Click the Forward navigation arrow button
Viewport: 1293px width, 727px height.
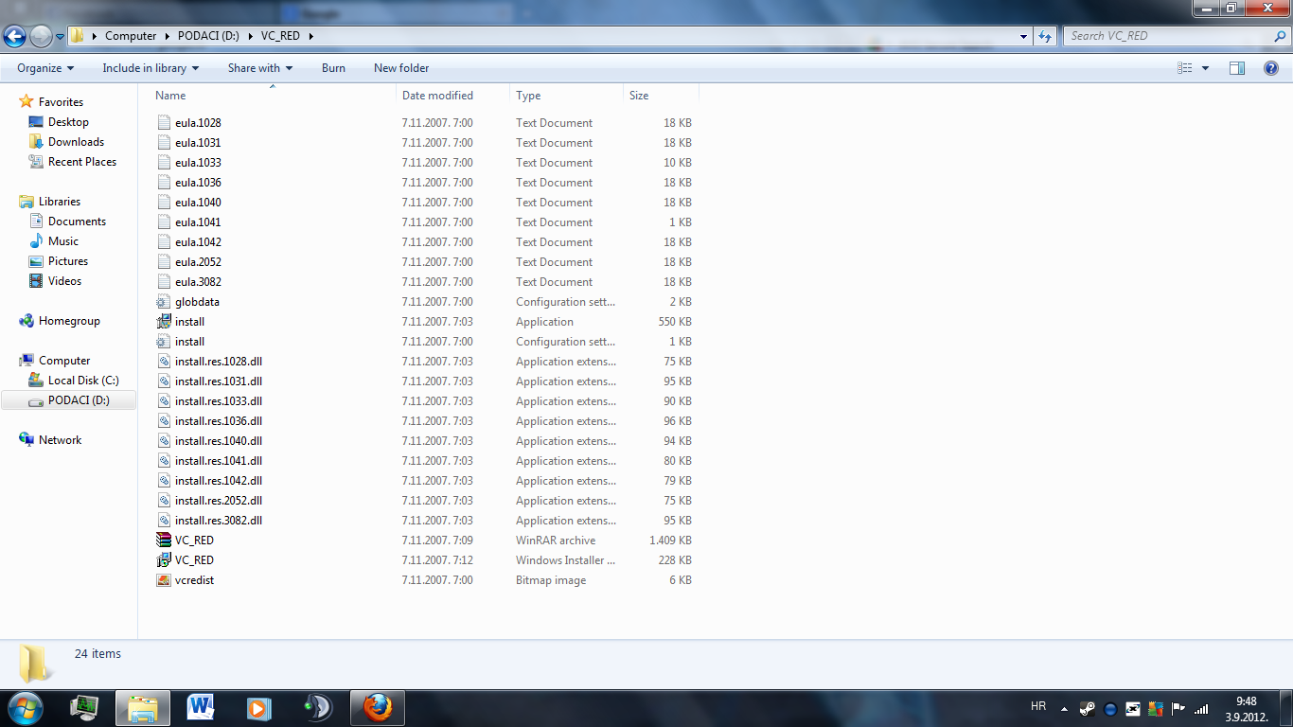click(41, 36)
